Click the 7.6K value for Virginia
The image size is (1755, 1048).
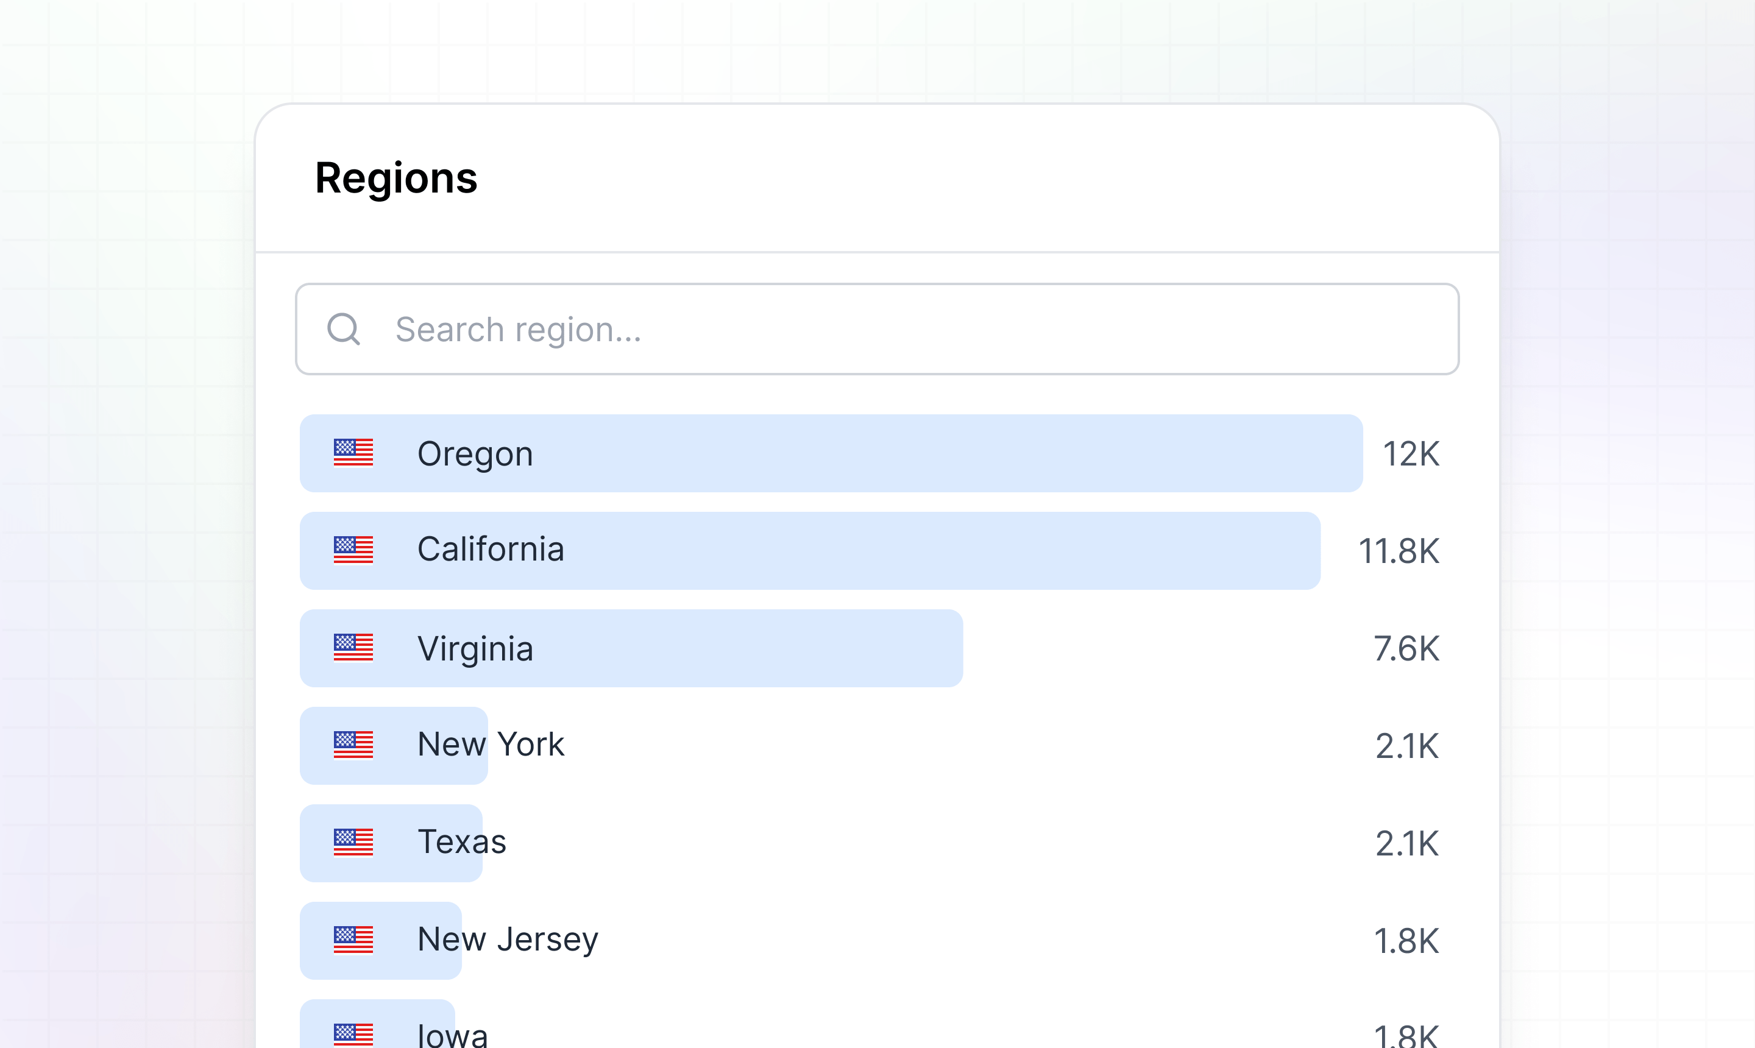coord(1406,649)
